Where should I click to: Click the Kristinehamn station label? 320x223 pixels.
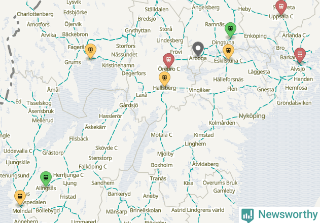[x=118, y=65]
